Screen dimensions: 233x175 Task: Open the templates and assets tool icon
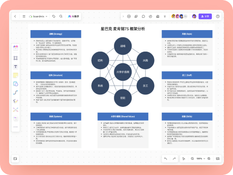pos(16,47)
